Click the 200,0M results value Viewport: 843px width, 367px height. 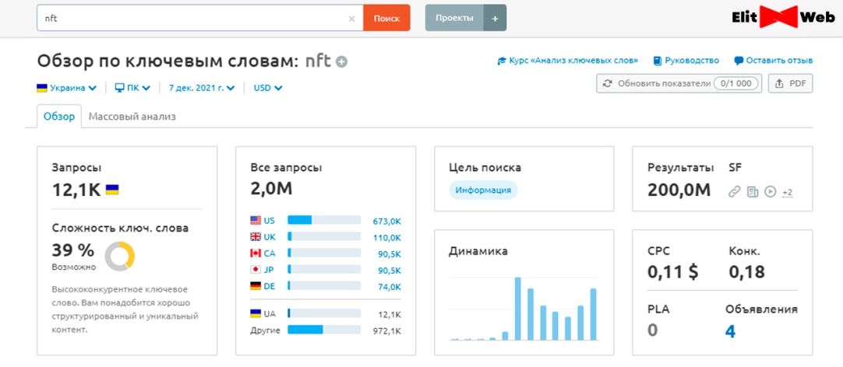[x=679, y=190]
